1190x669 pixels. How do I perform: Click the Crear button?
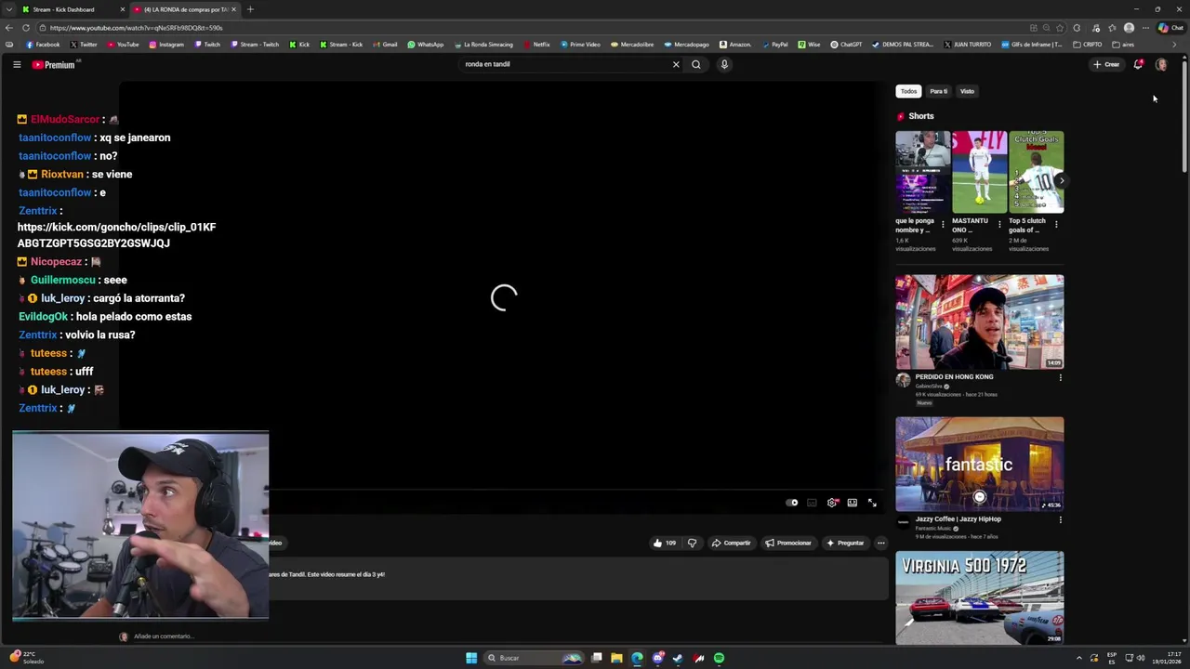[x=1106, y=64]
